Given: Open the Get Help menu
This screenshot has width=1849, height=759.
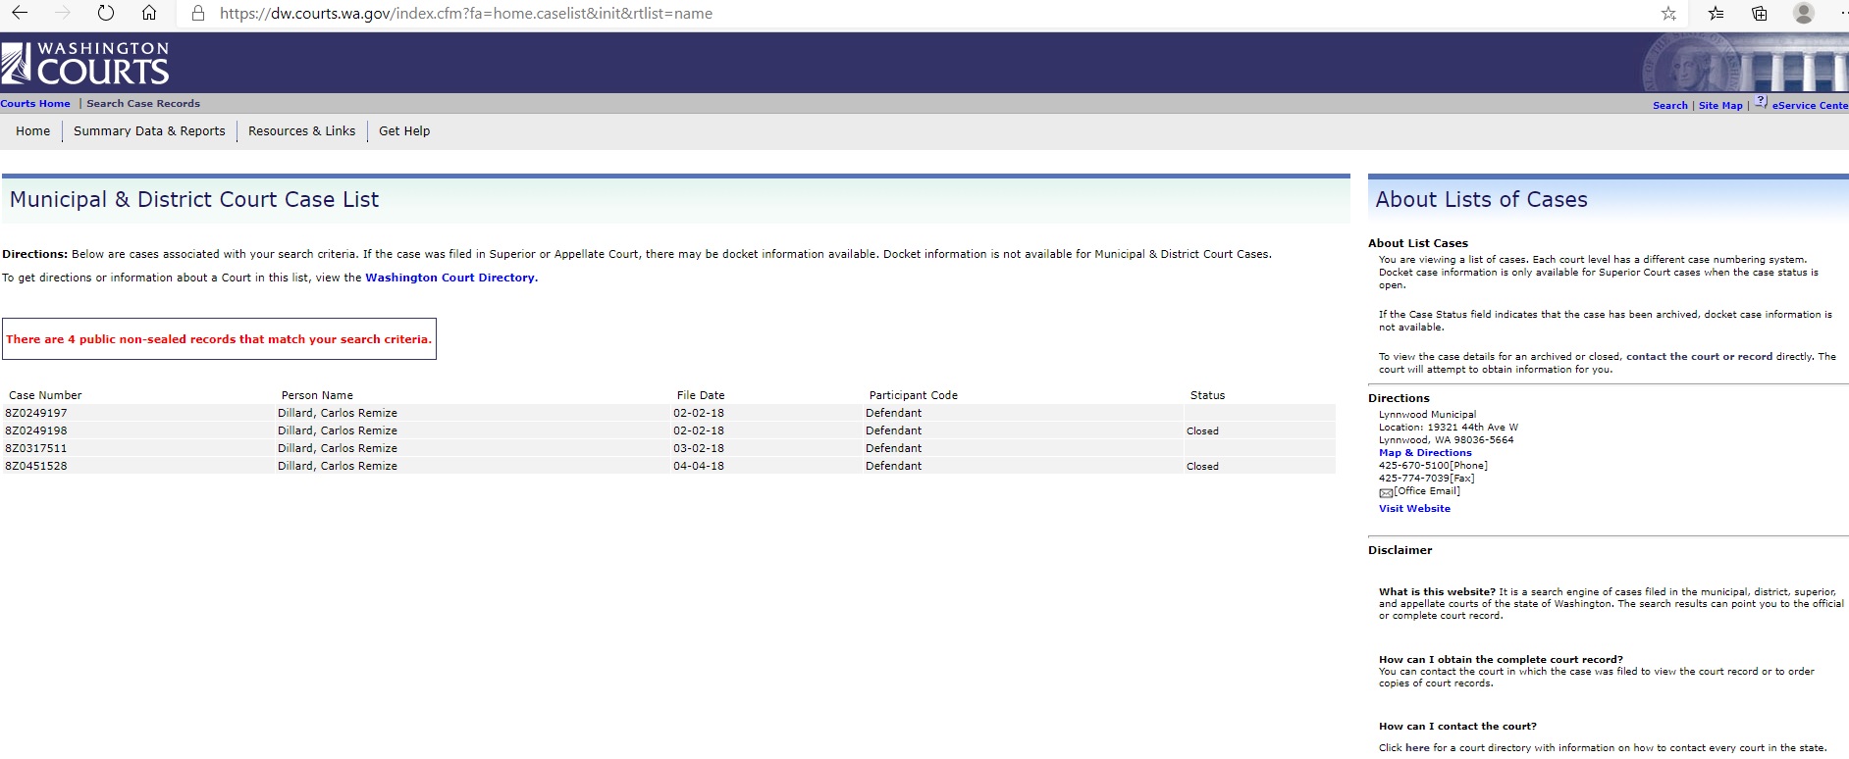Looking at the screenshot, I should coord(404,131).
